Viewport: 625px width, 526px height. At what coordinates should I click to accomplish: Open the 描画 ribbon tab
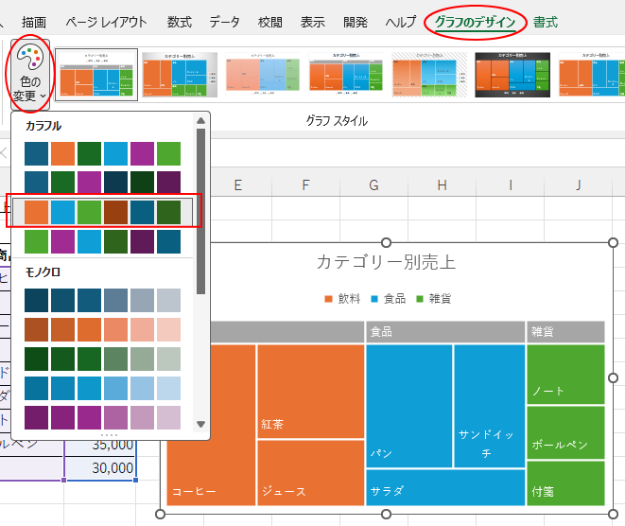34,22
